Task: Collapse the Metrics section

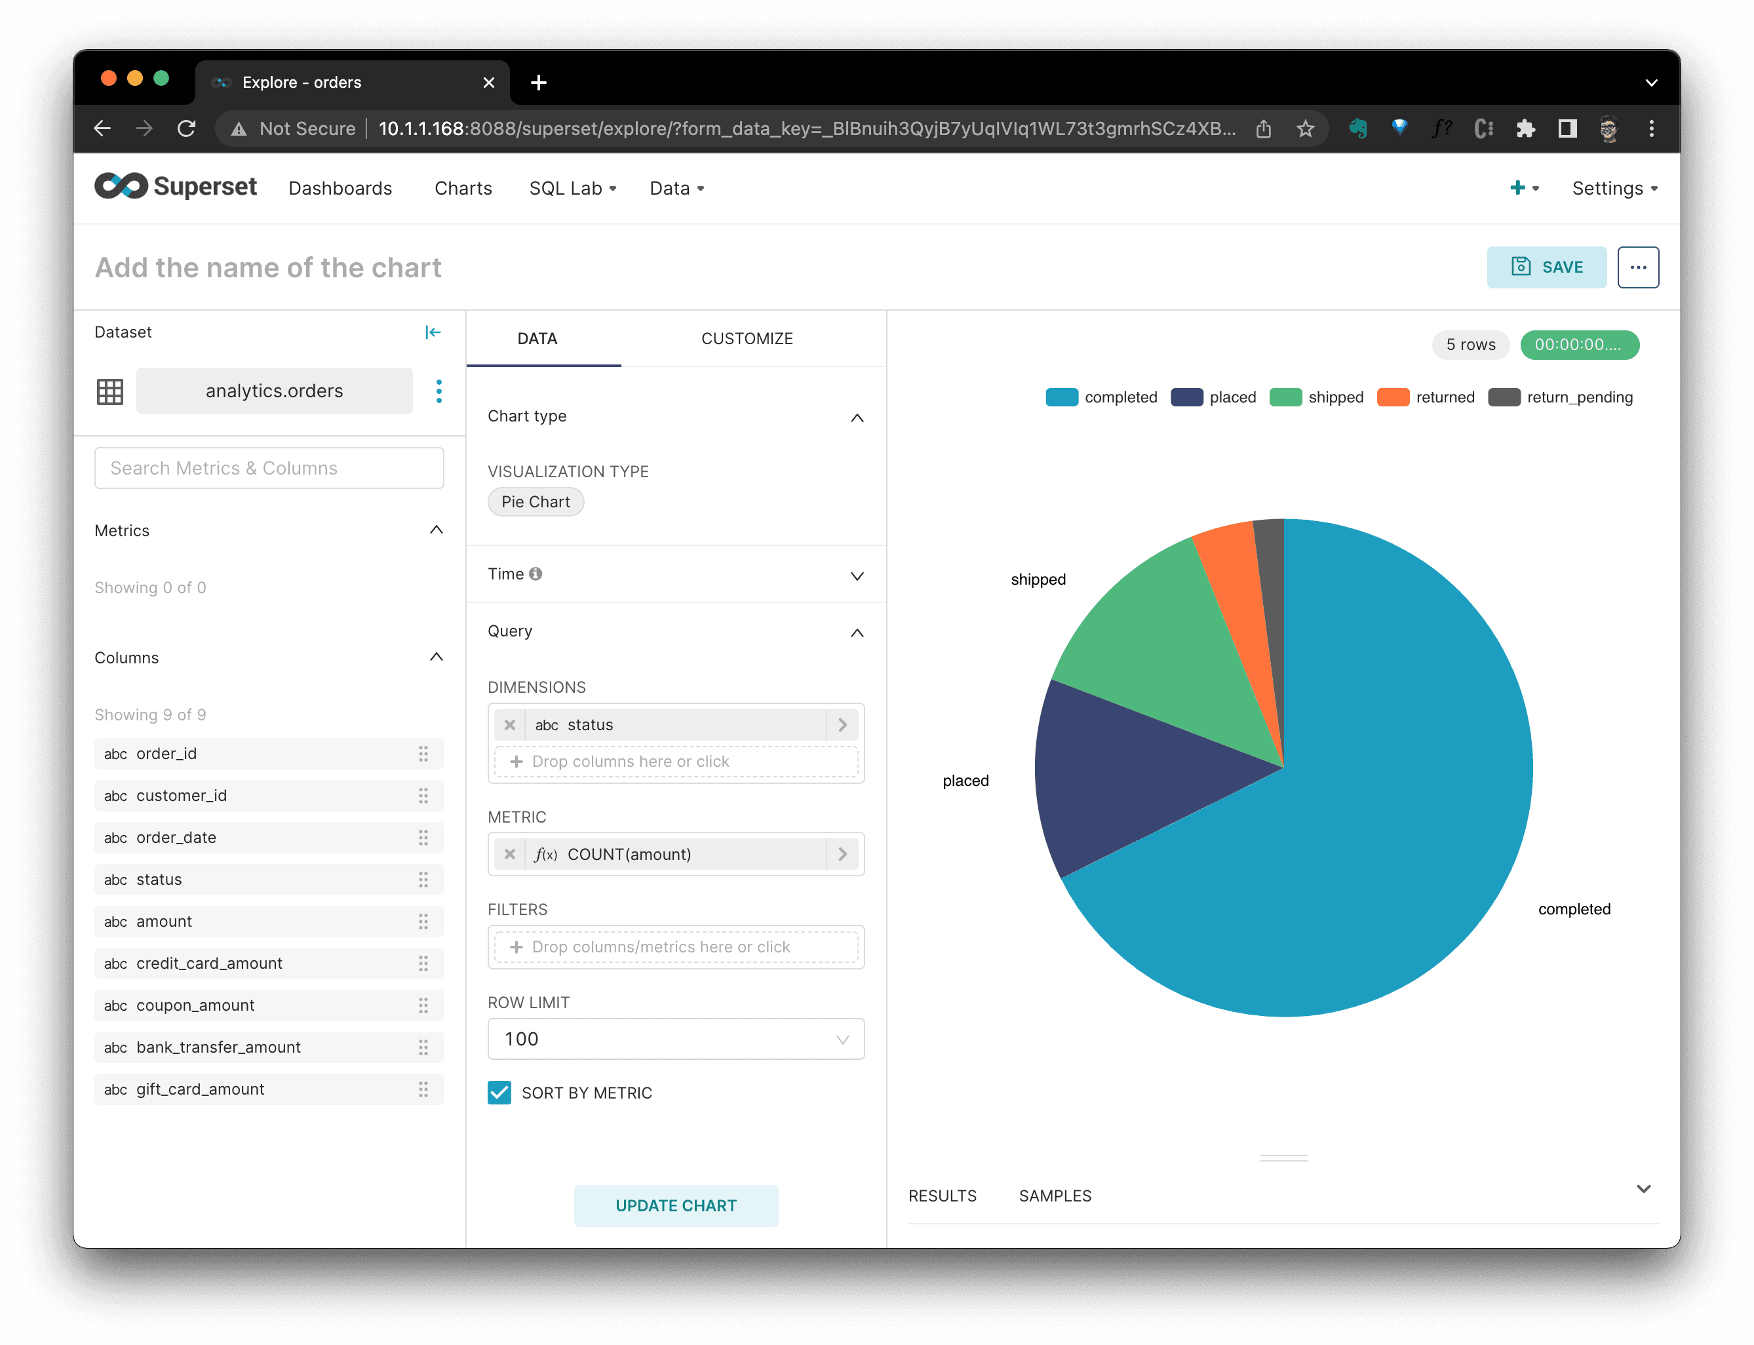Action: pyautogui.click(x=437, y=530)
